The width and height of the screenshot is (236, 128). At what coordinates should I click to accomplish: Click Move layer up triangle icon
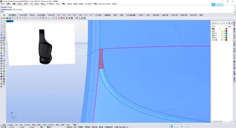[221, 23]
